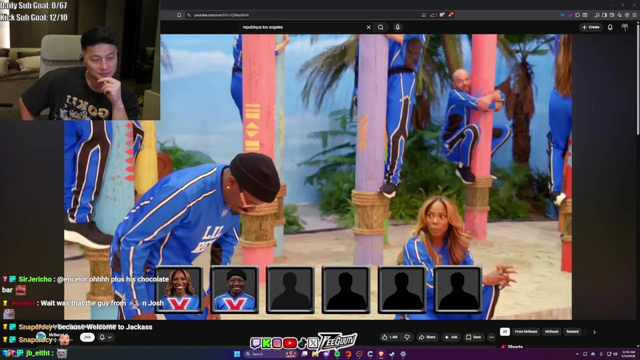This screenshot has width=640, height=360.
Task: Open the volume speaker tray icon
Action: pos(615,354)
